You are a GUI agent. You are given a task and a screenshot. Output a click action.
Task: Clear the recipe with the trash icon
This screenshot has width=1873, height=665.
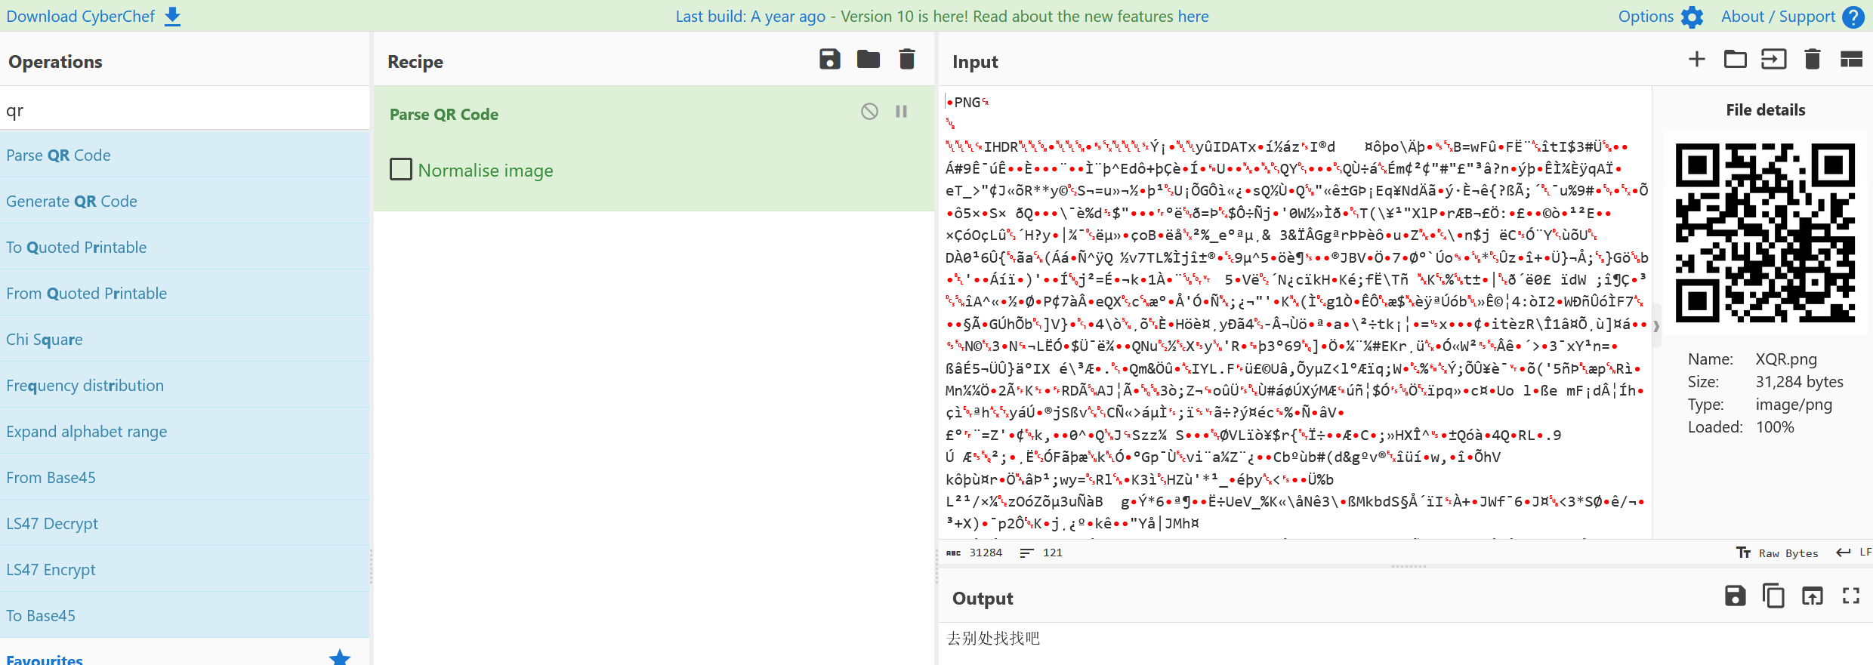907,59
